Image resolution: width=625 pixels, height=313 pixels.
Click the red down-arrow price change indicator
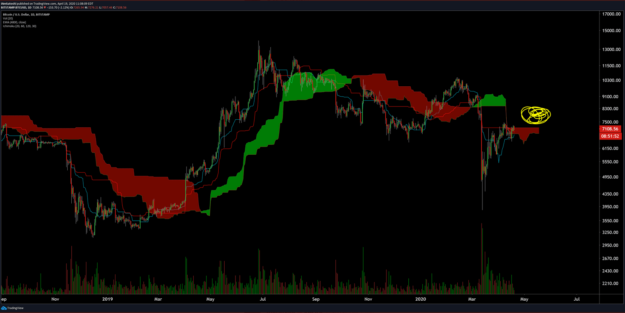pos(45,8)
